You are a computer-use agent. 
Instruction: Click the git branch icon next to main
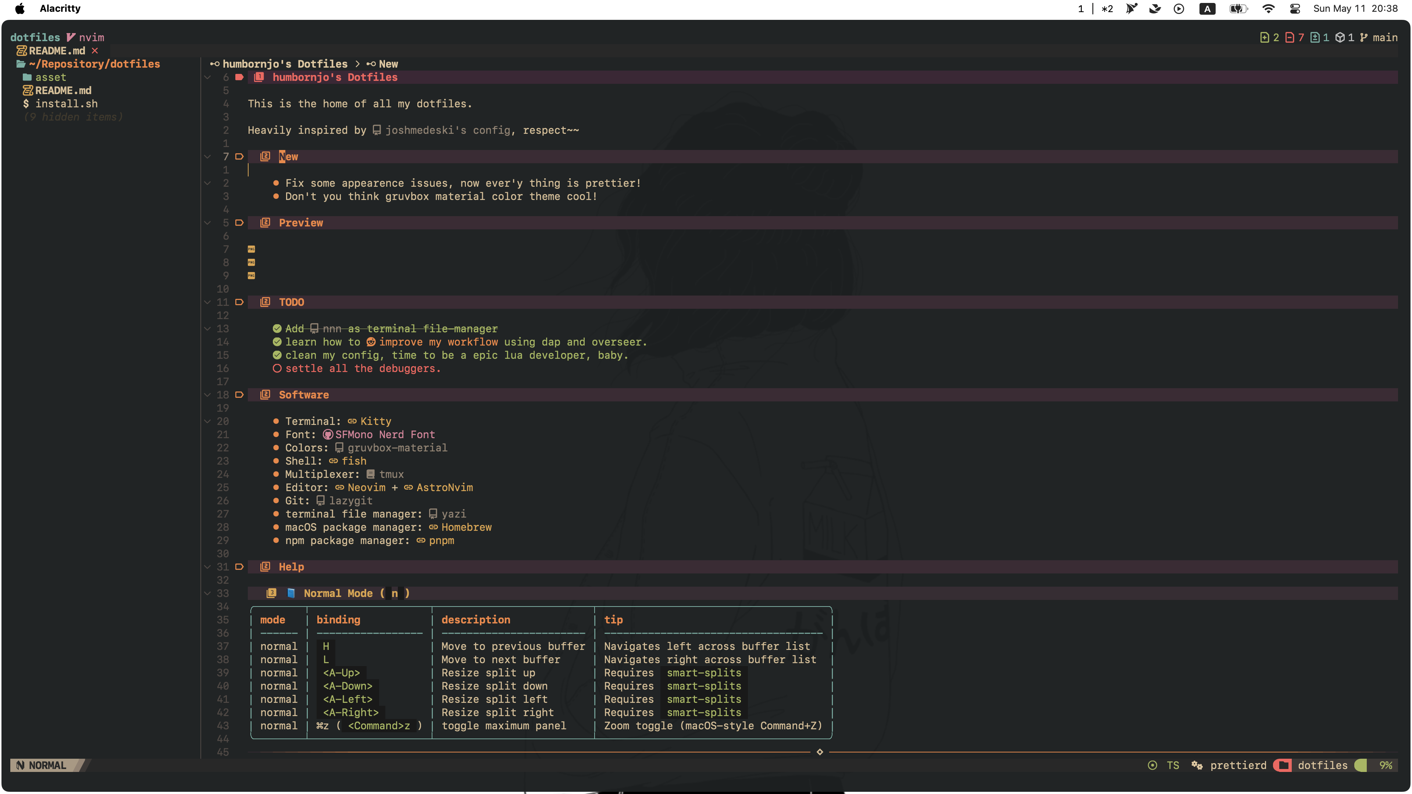(x=1364, y=37)
